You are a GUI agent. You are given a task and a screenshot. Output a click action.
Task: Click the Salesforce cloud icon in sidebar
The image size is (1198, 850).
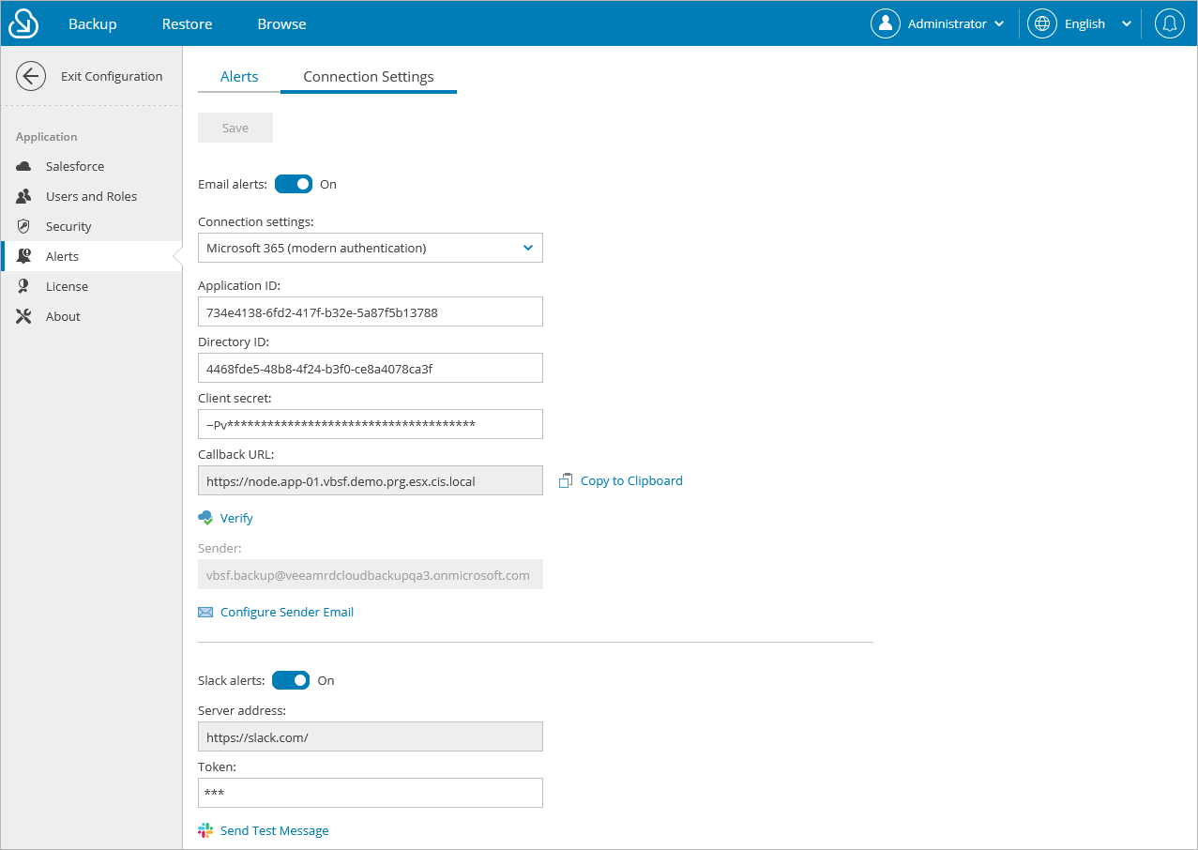[24, 166]
